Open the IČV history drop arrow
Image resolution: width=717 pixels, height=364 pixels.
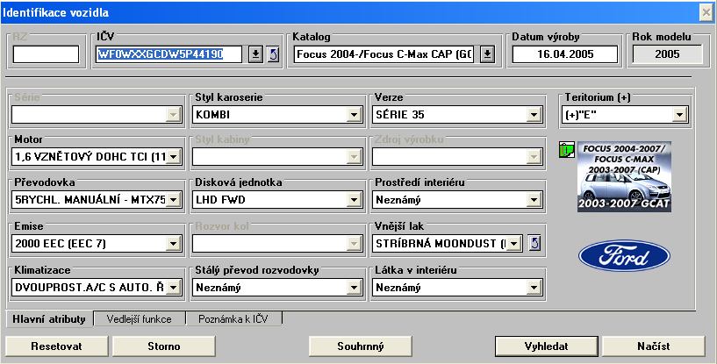[x=255, y=54]
